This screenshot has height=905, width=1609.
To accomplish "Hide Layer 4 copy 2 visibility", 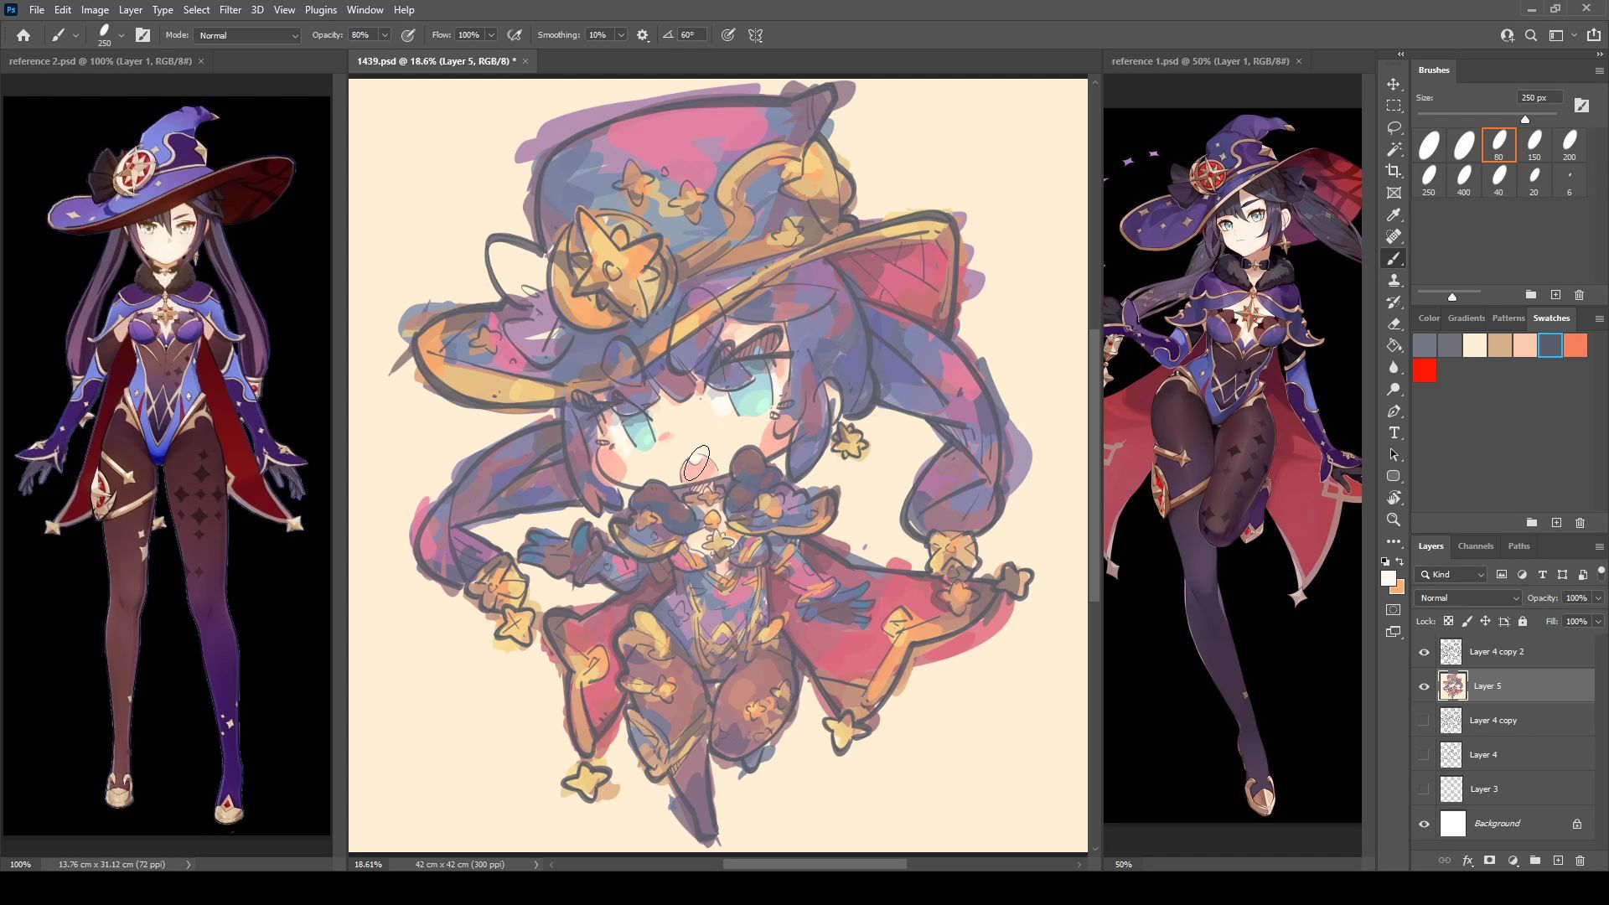I will [1424, 652].
